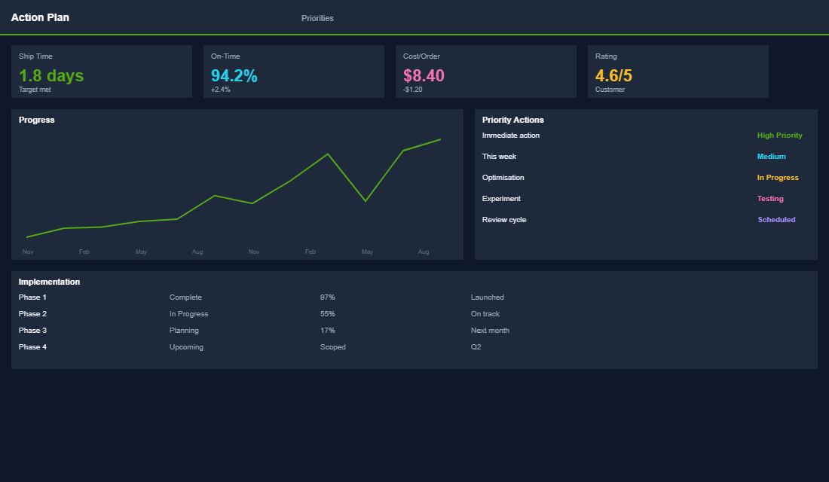Select the Phase 4 Upcoming entry
This screenshot has width=829, height=482.
[x=186, y=346]
